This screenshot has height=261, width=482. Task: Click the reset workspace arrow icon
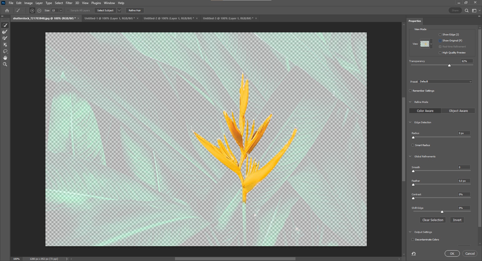click(x=413, y=254)
